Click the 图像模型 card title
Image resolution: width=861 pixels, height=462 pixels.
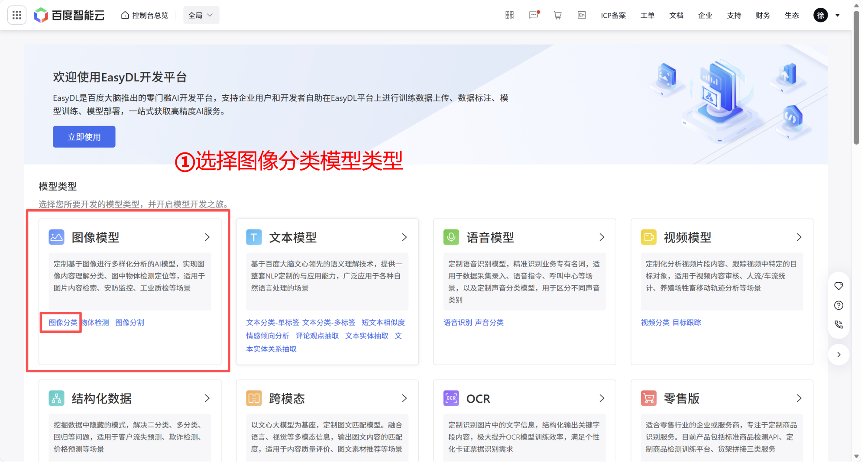(95, 237)
